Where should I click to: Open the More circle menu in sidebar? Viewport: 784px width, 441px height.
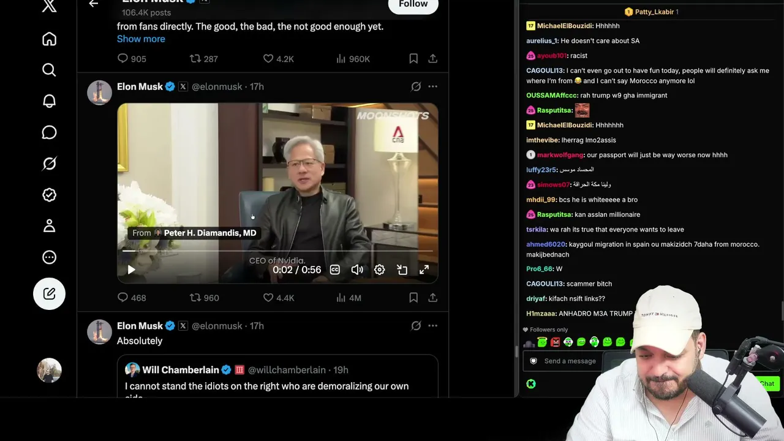click(x=49, y=257)
